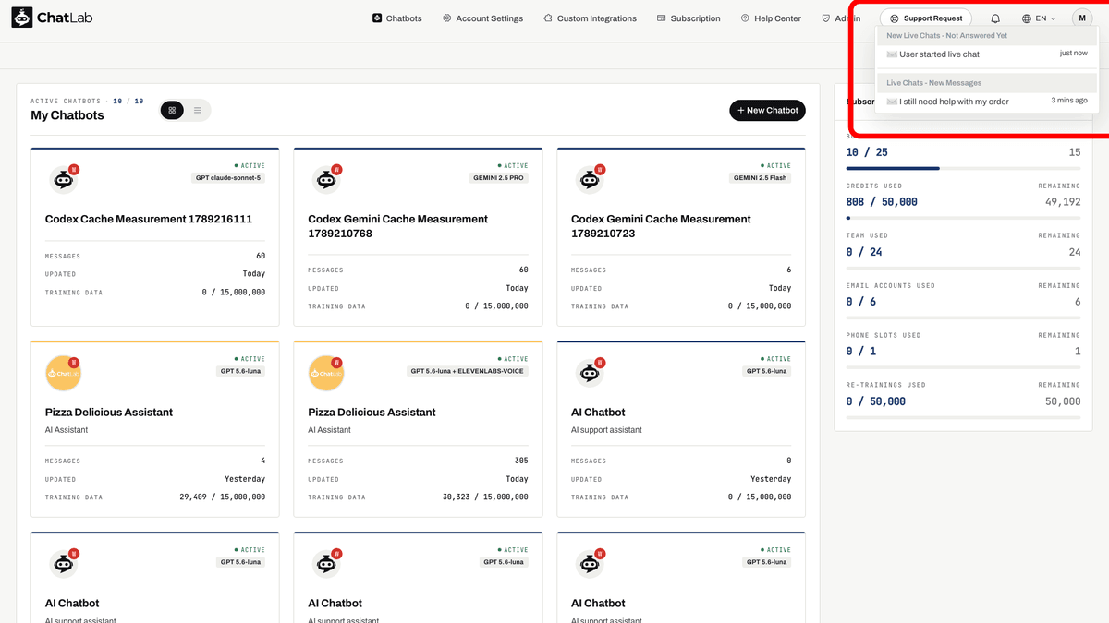The height and width of the screenshot is (623, 1109).
Task: Click the '808 / 50,000' credits value
Action: (882, 202)
